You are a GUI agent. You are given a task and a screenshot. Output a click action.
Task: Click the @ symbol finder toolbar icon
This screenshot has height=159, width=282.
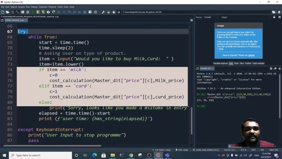coord(28,12)
